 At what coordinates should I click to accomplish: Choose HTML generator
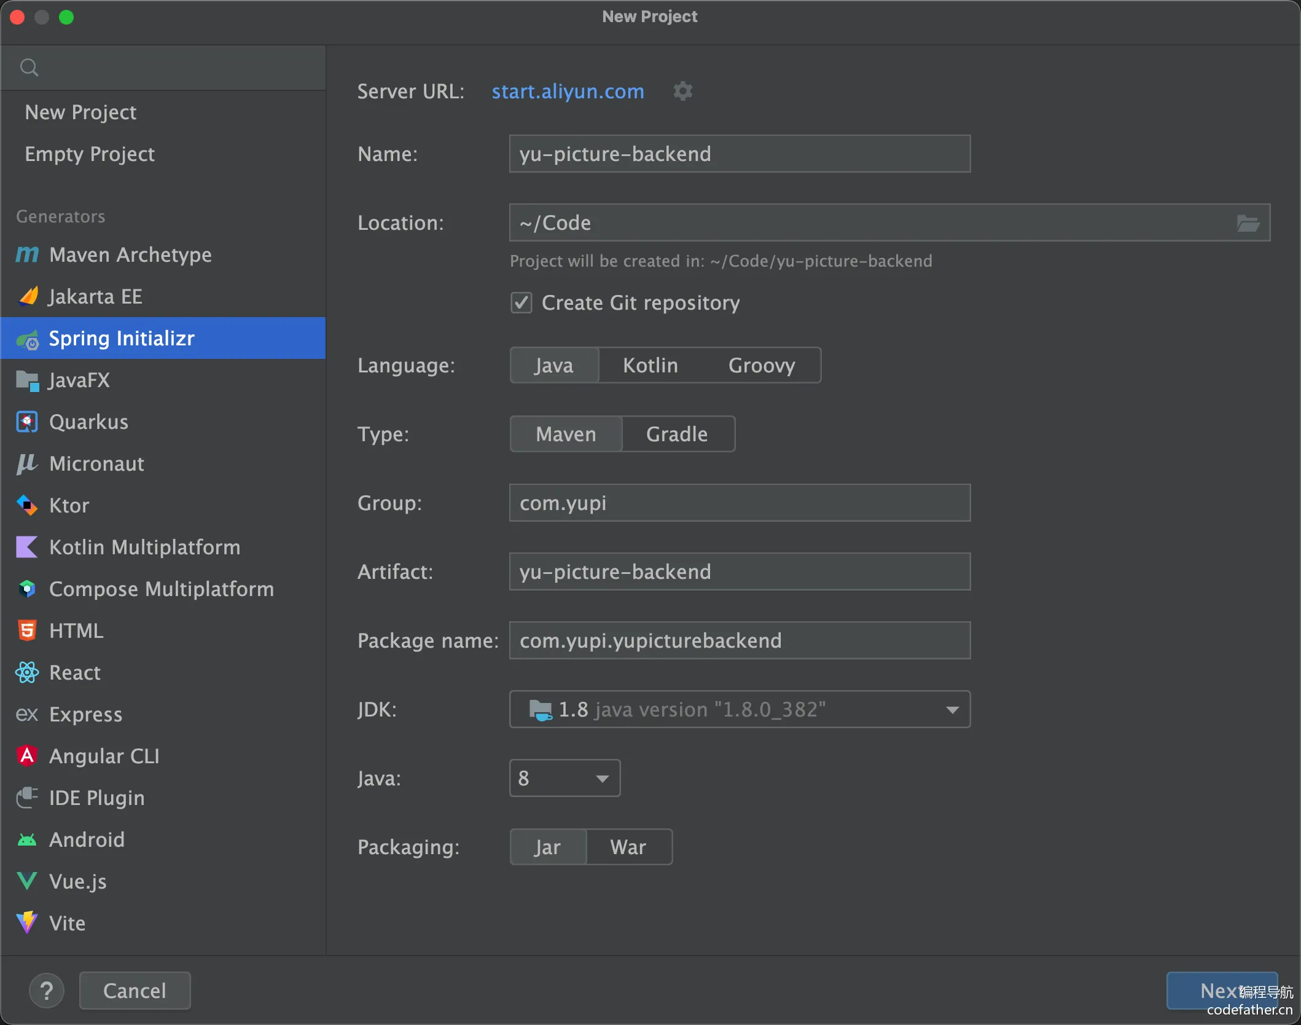(x=163, y=630)
